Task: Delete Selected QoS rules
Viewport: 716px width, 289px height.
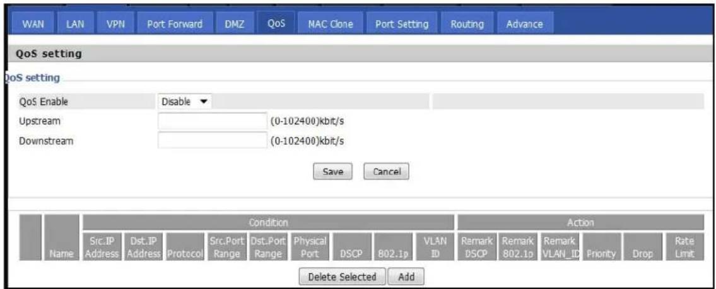Action: pyautogui.click(x=342, y=276)
